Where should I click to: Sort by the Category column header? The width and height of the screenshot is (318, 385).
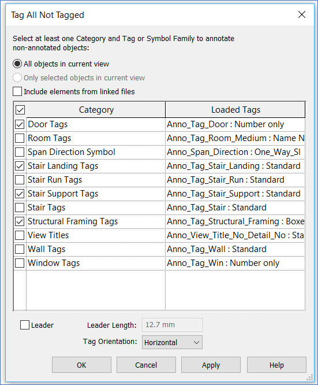tap(96, 110)
